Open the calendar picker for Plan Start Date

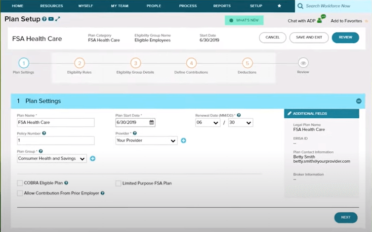pyautogui.click(x=152, y=122)
